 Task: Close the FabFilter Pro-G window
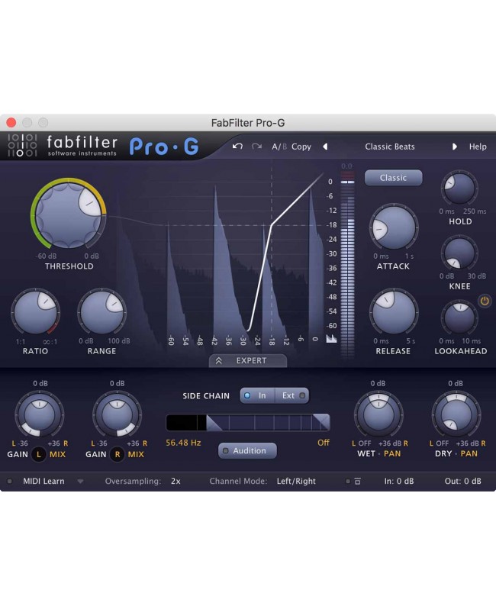click(x=11, y=123)
